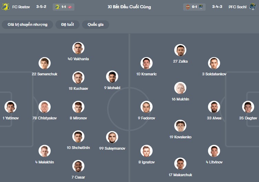Open the 8 Mironov player name link
The image size is (259, 182).
(x=78, y=118)
